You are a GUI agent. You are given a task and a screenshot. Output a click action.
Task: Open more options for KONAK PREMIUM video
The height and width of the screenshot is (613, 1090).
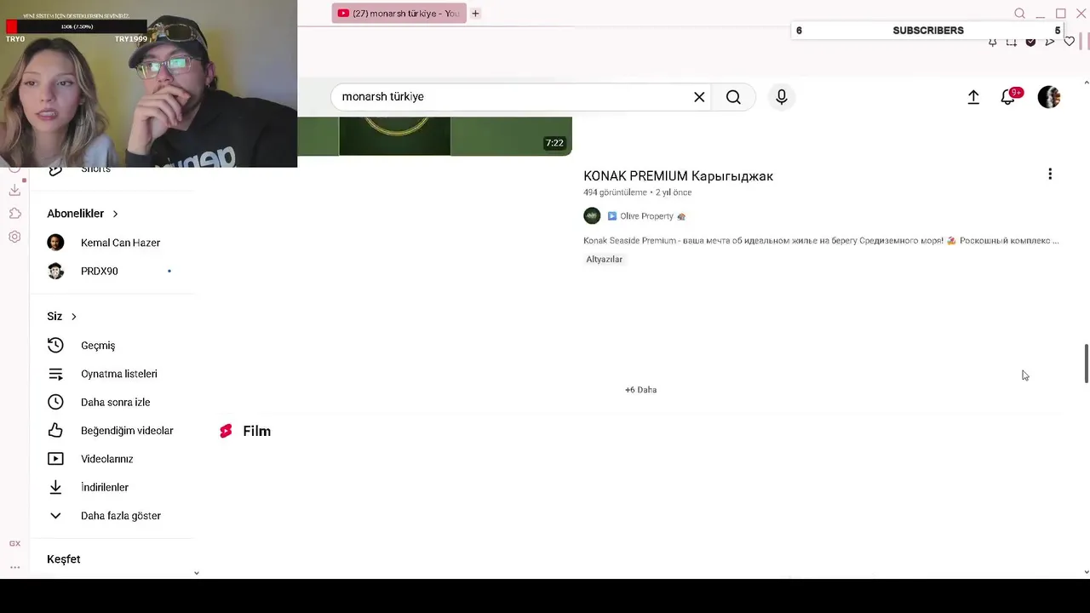(x=1050, y=174)
